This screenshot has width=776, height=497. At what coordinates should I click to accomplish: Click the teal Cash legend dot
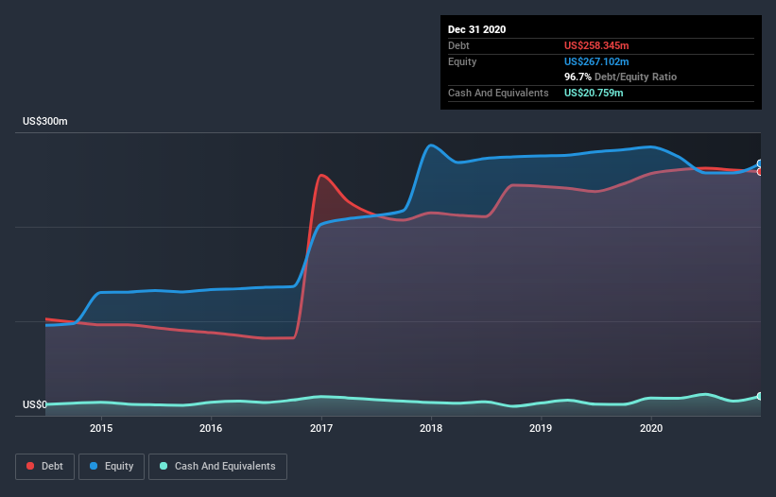164,466
